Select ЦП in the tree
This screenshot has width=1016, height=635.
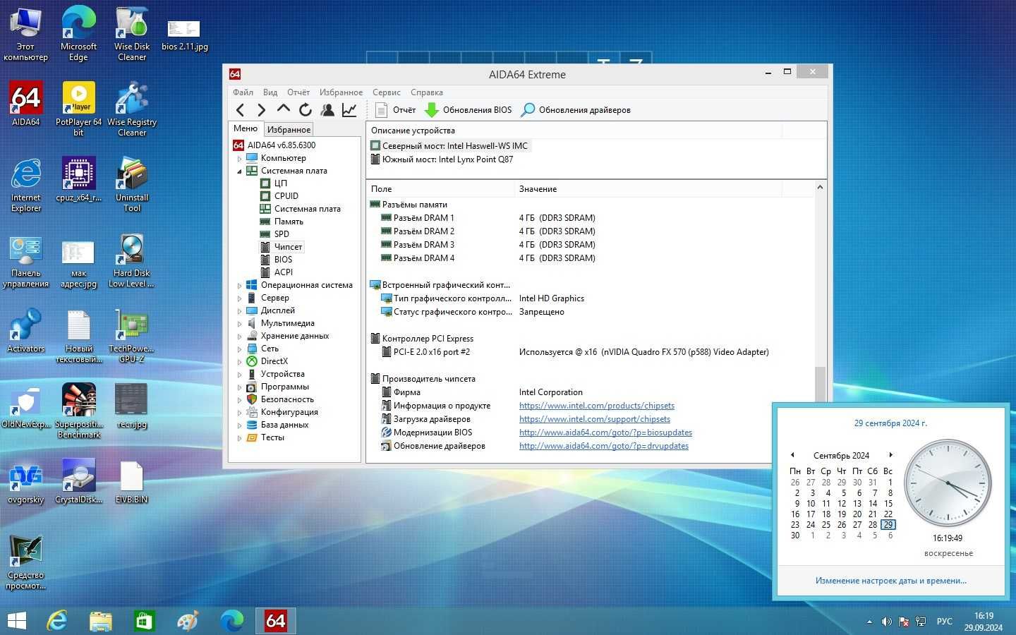[x=281, y=183]
